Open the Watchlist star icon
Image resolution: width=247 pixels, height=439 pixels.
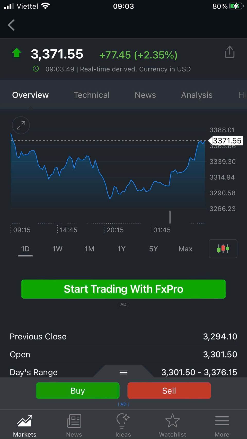[172, 425]
